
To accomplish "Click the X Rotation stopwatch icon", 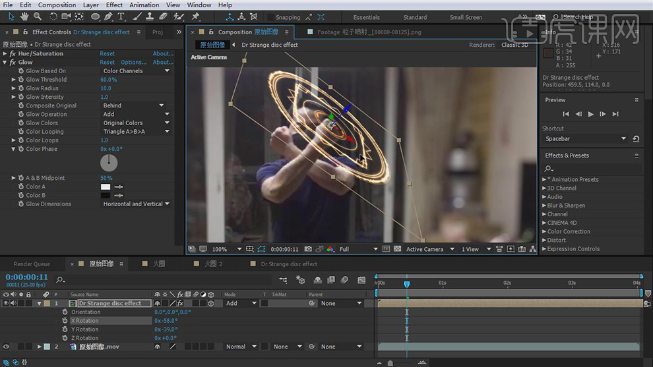I will click(x=65, y=321).
